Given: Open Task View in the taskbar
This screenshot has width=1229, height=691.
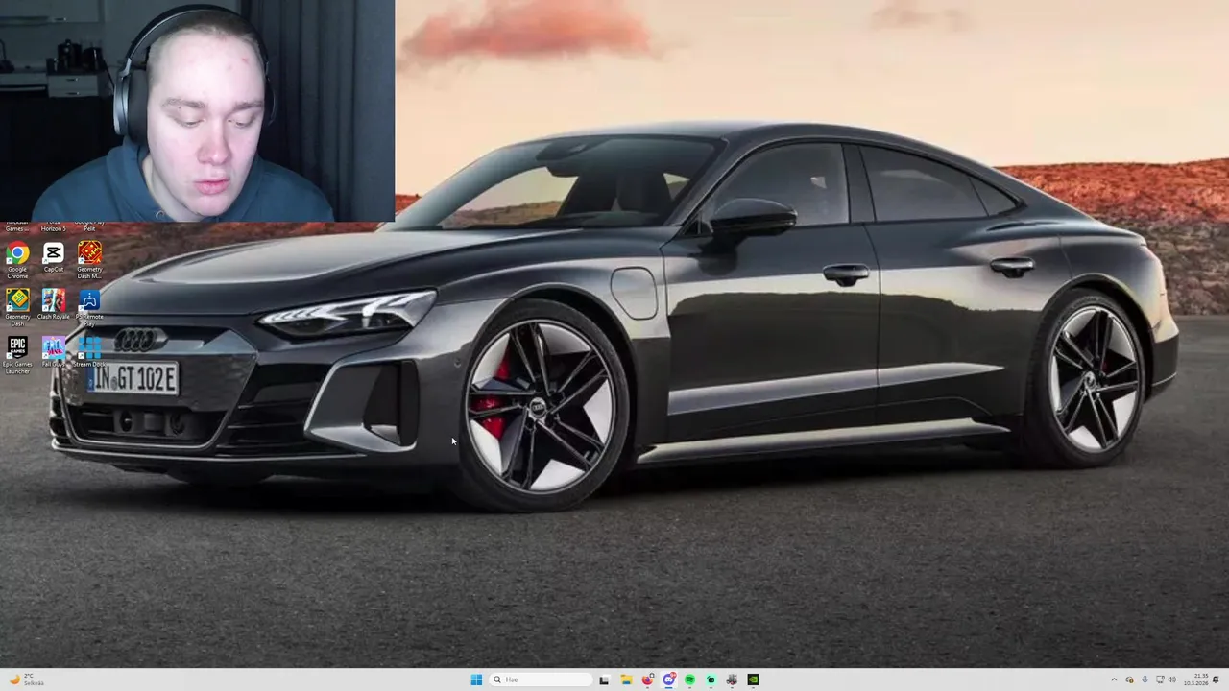Looking at the screenshot, I should click(604, 679).
